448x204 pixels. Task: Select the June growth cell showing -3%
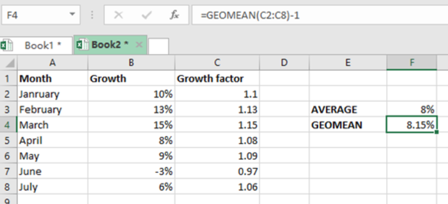[x=131, y=171]
